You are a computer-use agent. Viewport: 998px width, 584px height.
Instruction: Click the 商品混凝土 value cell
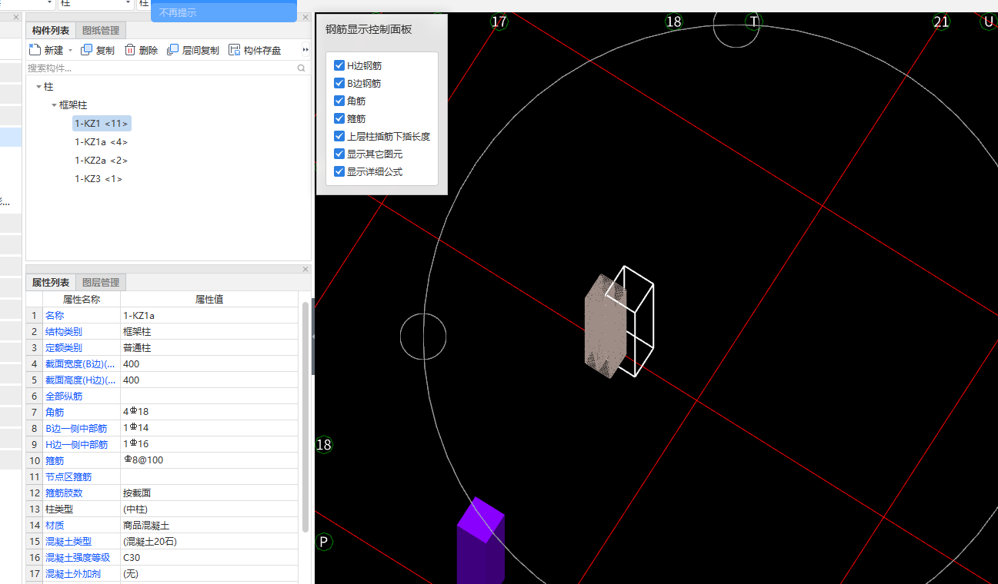[209, 526]
